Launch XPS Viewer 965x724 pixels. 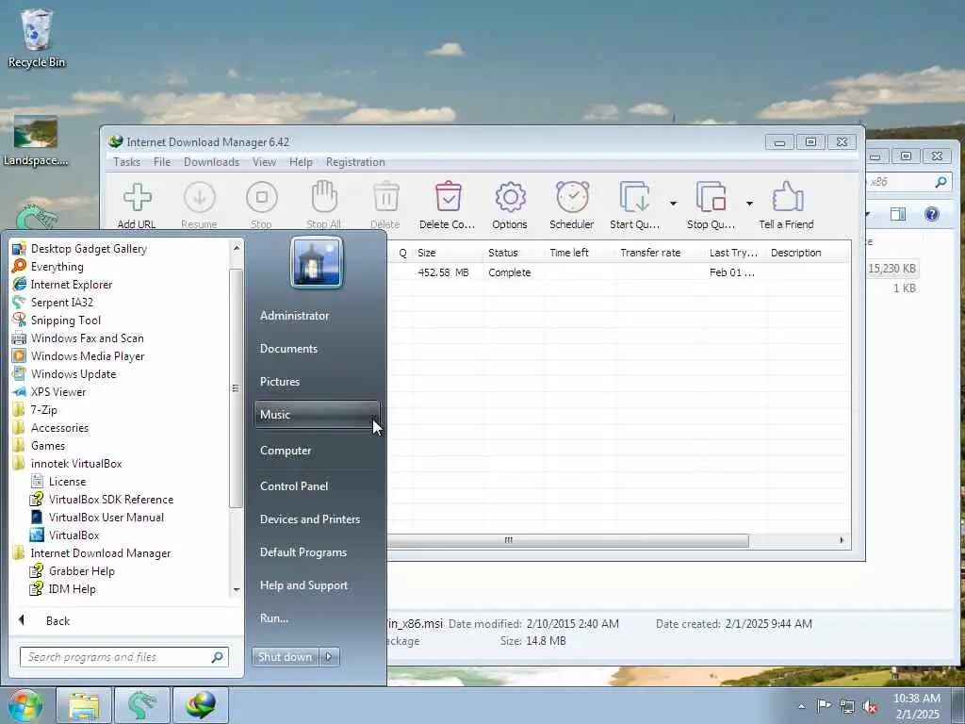pyautogui.click(x=120, y=391)
